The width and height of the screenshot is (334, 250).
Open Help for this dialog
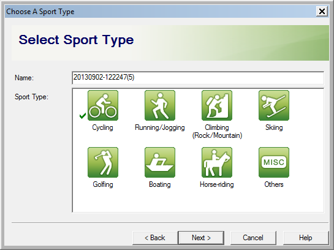tap(305, 238)
